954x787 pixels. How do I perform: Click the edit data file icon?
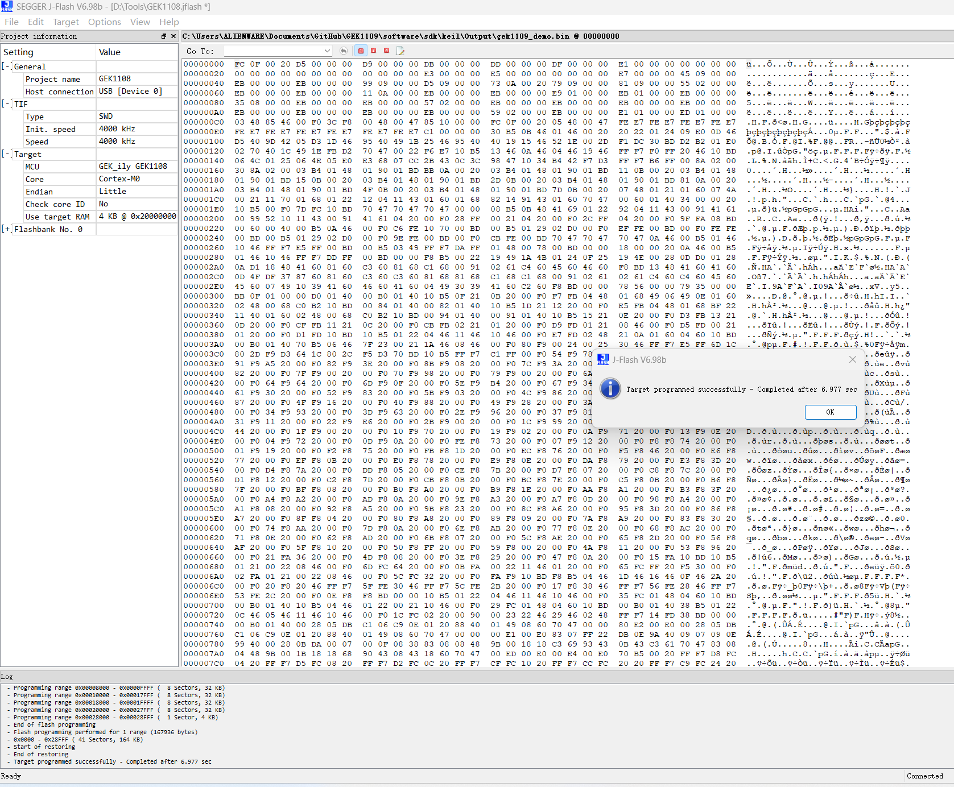(400, 51)
